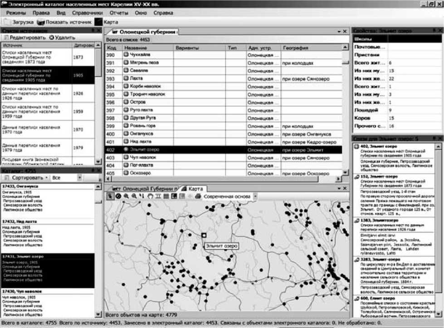The height and width of the screenshot is (328, 444).
Task: Click the image overview icon in map toolbar
Action: click(174, 196)
